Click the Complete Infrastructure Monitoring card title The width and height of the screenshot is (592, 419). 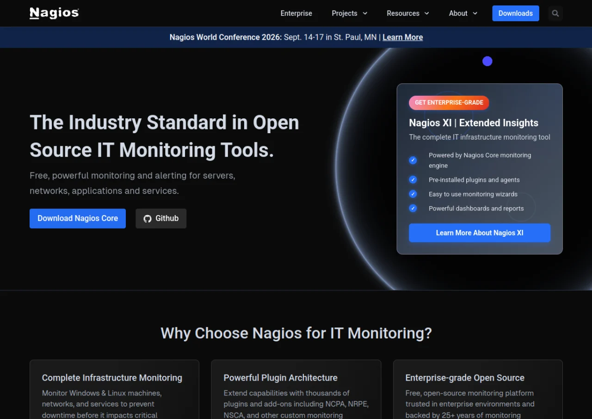point(112,378)
